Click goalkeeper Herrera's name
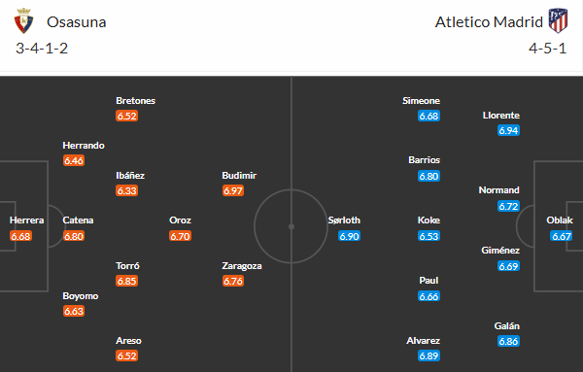583x372 pixels. point(27,220)
